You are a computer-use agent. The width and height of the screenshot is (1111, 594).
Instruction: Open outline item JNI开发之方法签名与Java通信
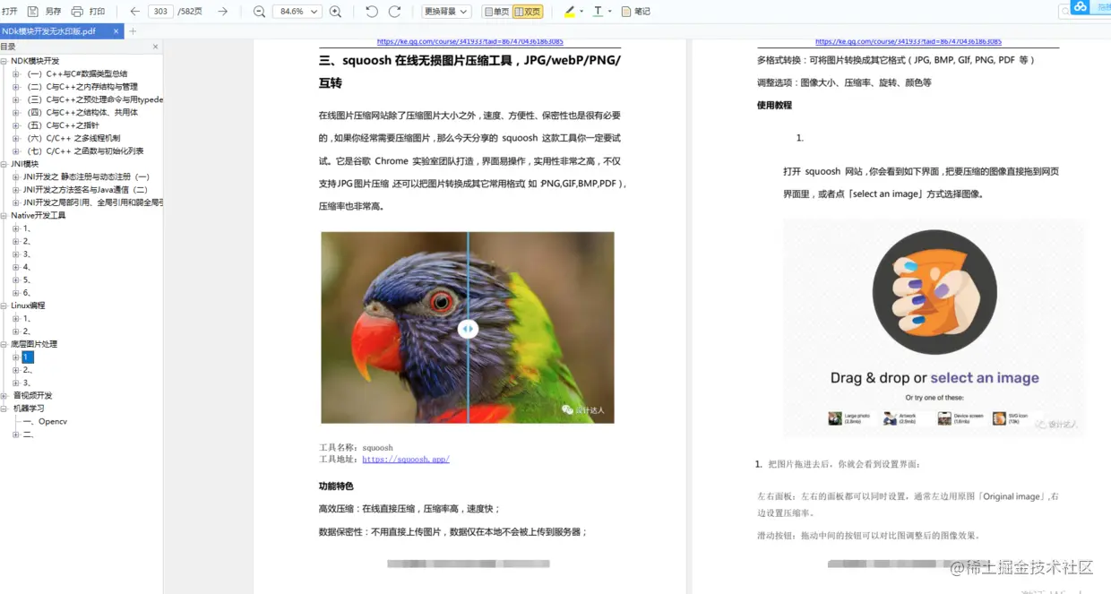click(85, 190)
